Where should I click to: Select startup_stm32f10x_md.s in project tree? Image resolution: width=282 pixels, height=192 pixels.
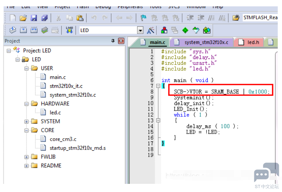[x=78, y=148]
